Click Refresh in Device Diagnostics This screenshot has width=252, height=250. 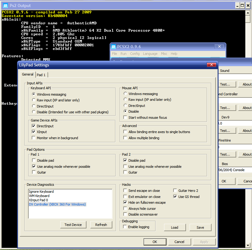tap(101, 225)
